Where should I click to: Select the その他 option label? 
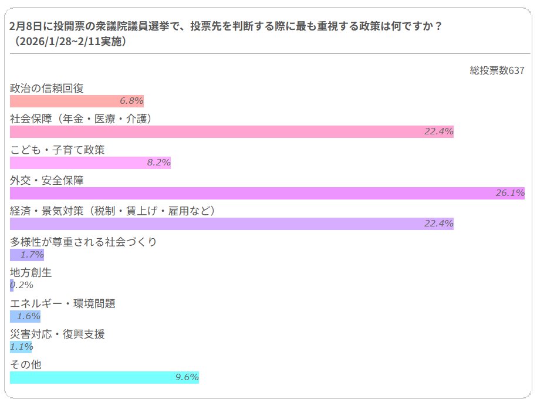pyautogui.click(x=26, y=365)
